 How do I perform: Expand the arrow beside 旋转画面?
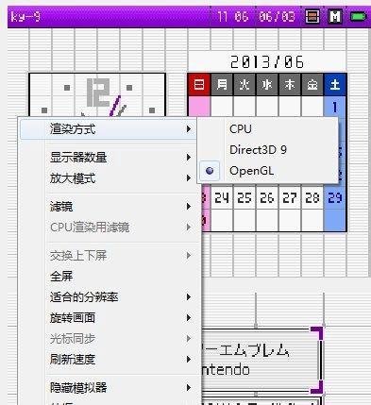(189, 318)
